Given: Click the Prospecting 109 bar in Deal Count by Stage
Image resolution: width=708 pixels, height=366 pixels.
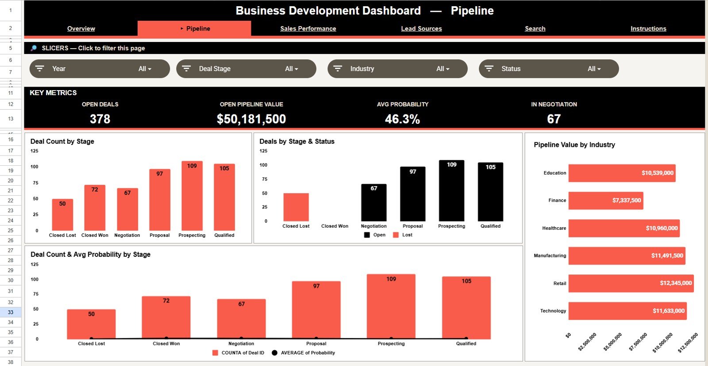Looking at the screenshot, I should [192, 195].
